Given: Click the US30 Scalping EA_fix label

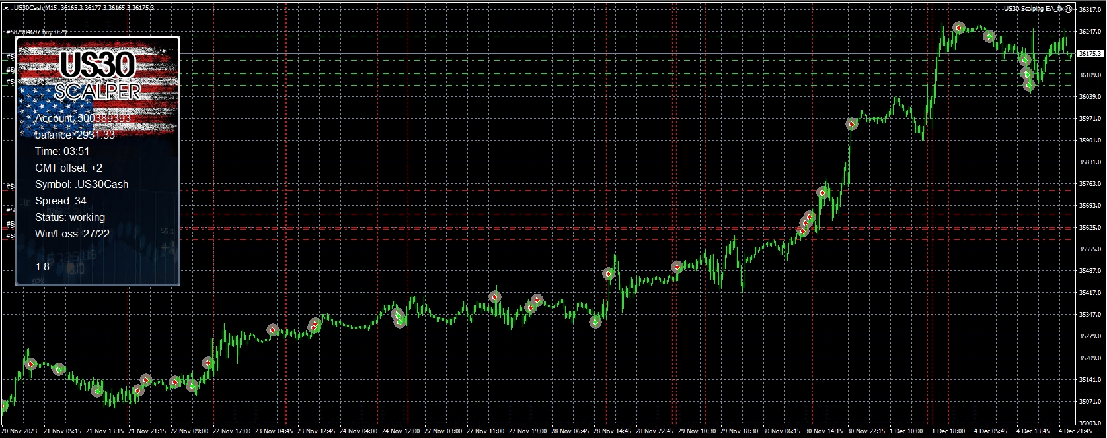Looking at the screenshot, I should pyautogui.click(x=1034, y=9).
